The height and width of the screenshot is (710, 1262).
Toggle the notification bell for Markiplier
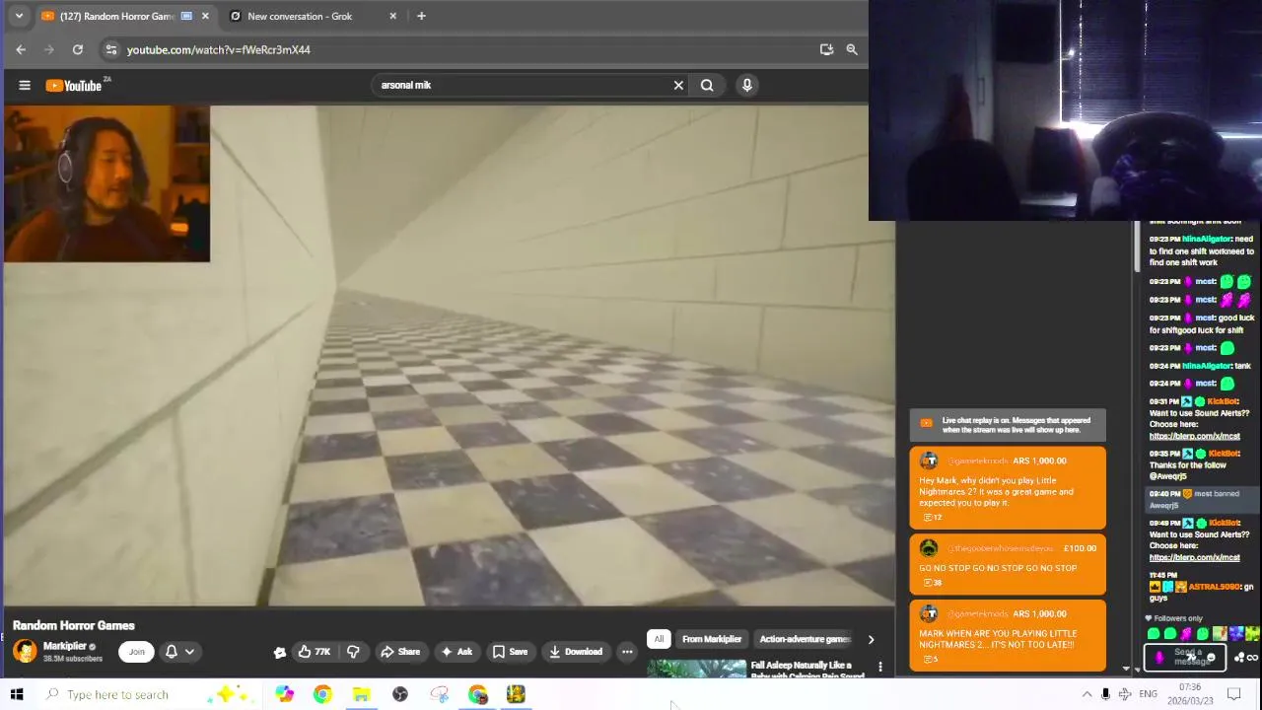171,652
